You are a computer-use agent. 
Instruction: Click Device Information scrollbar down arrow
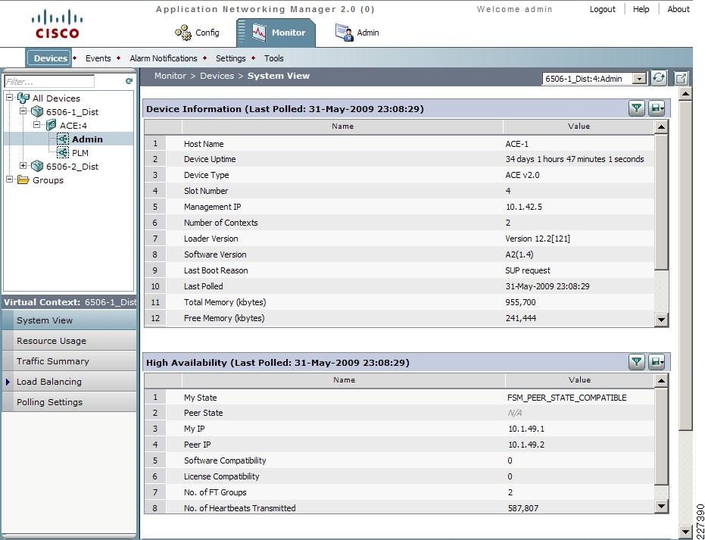tap(661, 320)
